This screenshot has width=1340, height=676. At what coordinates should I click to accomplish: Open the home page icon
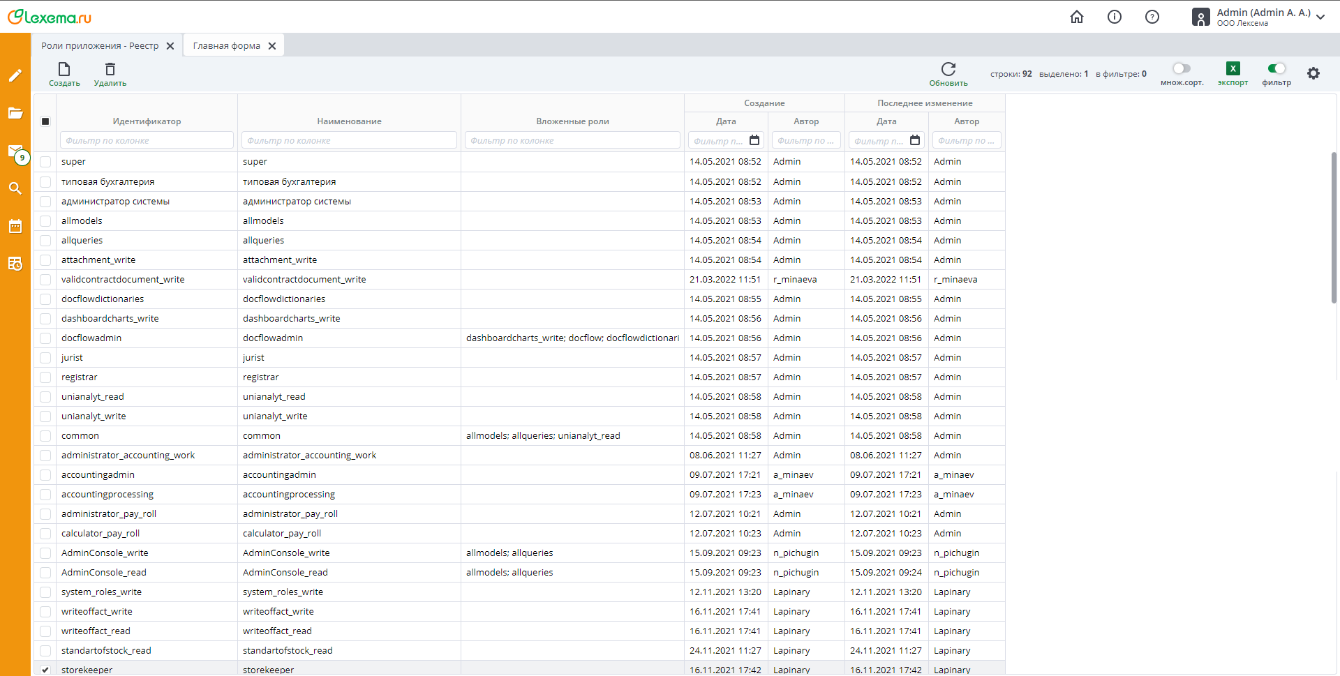[1077, 17]
